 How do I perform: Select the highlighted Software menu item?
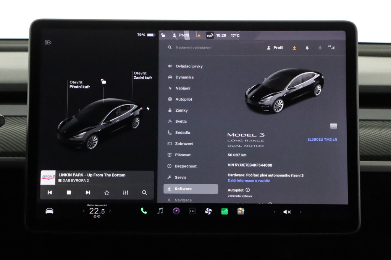[191, 189]
